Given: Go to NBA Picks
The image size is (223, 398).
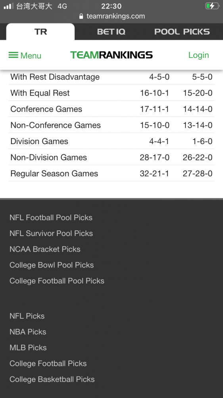Looking at the screenshot, I should click(x=28, y=332).
